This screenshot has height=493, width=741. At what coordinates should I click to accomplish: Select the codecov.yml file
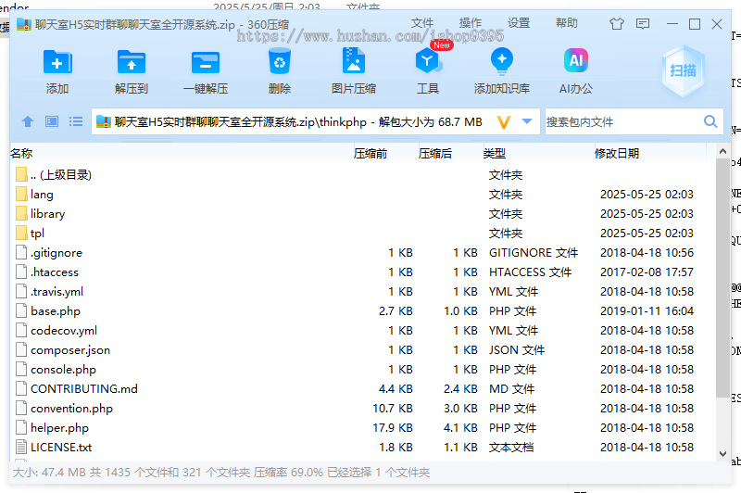click(362, 331)
